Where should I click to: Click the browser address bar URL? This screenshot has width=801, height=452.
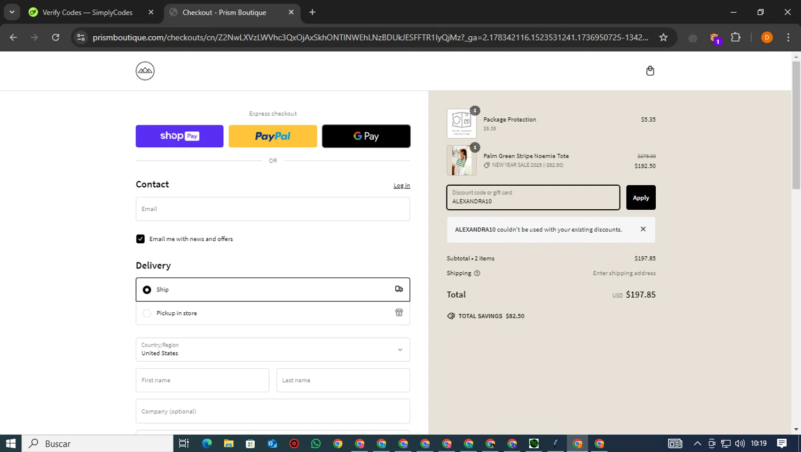(x=371, y=37)
